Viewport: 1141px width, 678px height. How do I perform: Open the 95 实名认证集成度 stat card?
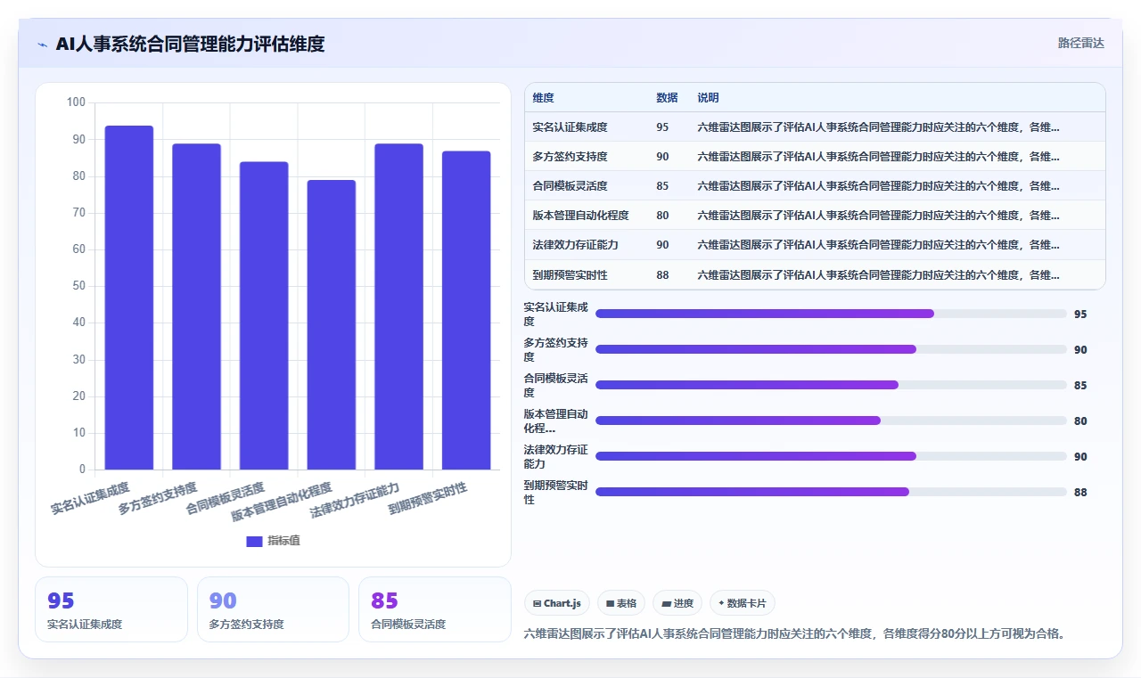coord(111,609)
